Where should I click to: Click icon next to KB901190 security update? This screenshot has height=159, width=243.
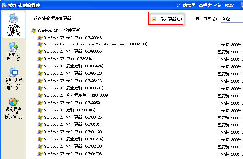(40, 132)
